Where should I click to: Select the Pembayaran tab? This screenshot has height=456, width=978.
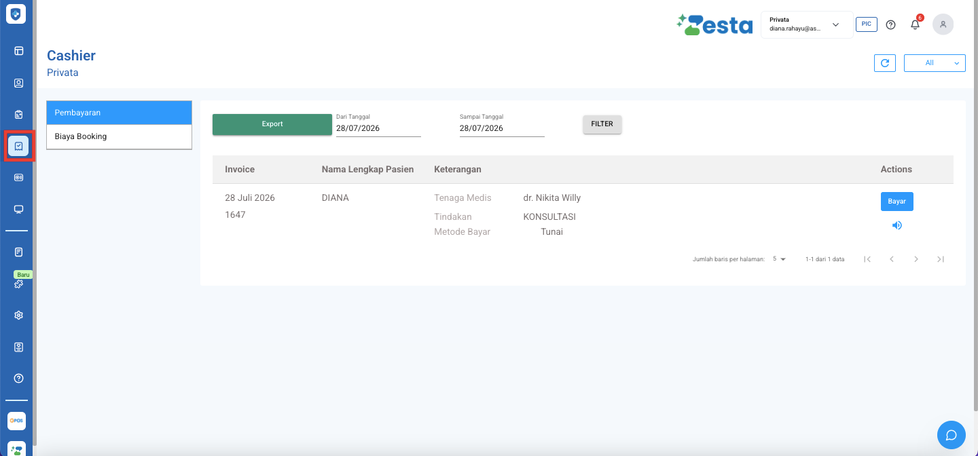(x=119, y=113)
